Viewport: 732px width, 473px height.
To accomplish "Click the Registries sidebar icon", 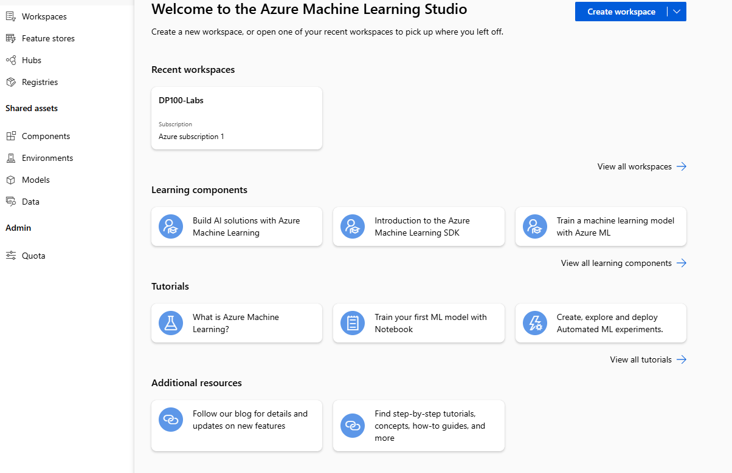I will point(10,82).
